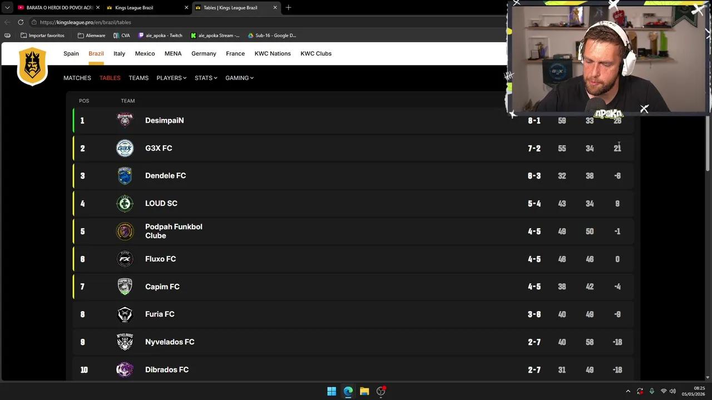The height and width of the screenshot is (400, 712).
Task: Open the LOUD SC team name link
Action: click(x=161, y=203)
